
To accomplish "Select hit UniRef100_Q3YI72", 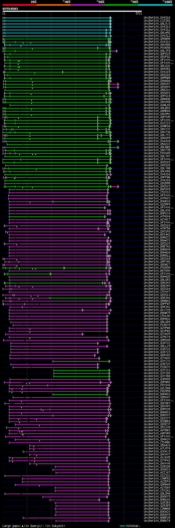I will (x=157, y=361).
